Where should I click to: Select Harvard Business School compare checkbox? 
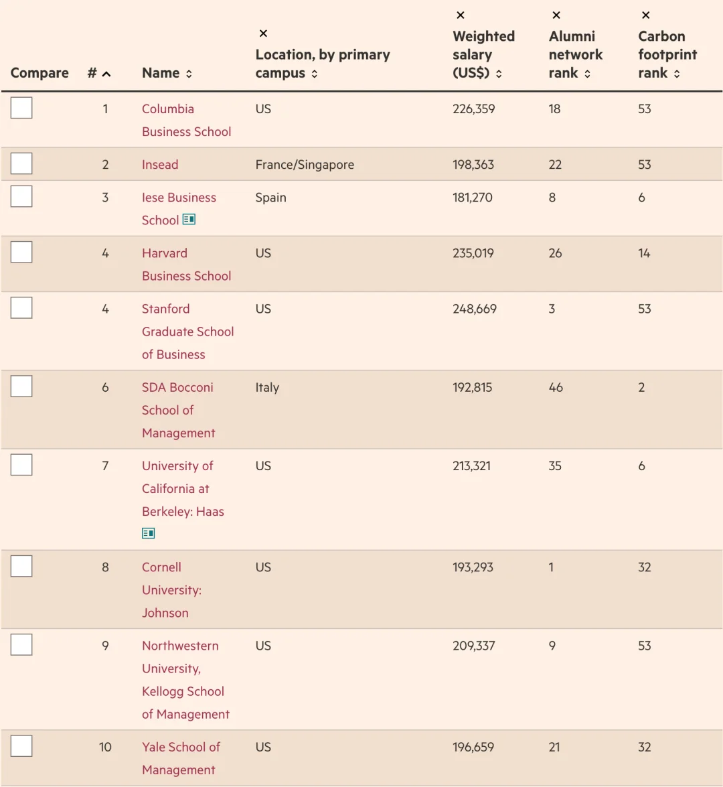(21, 253)
